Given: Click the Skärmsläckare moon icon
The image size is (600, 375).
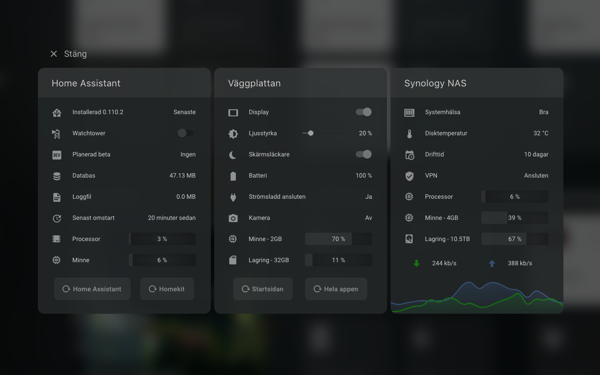Looking at the screenshot, I should click(233, 155).
